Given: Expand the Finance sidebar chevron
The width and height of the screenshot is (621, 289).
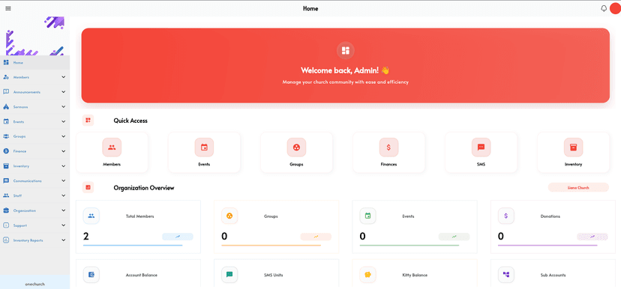Looking at the screenshot, I should click(63, 151).
